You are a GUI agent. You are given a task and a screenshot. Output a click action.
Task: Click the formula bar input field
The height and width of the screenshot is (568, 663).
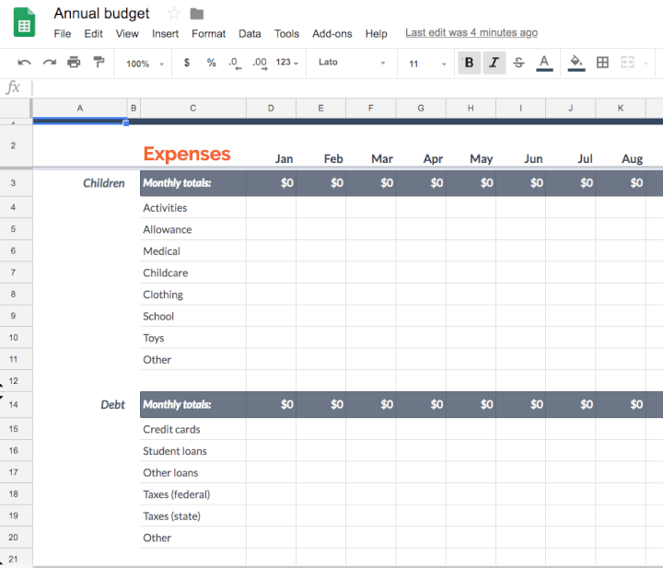(341, 87)
